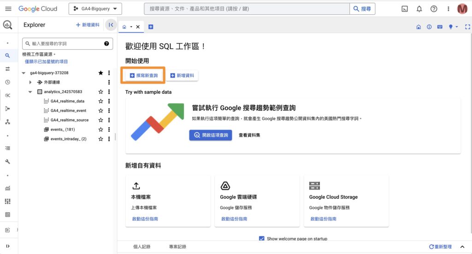Close the home workspace tab
Viewport: 472px width, 254px height.
138,27
